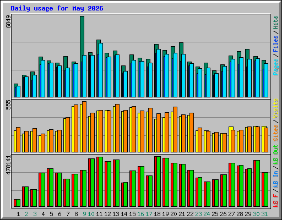Click the orange visits bar for day 20
The width and height of the screenshot is (282, 220).
(x=175, y=129)
